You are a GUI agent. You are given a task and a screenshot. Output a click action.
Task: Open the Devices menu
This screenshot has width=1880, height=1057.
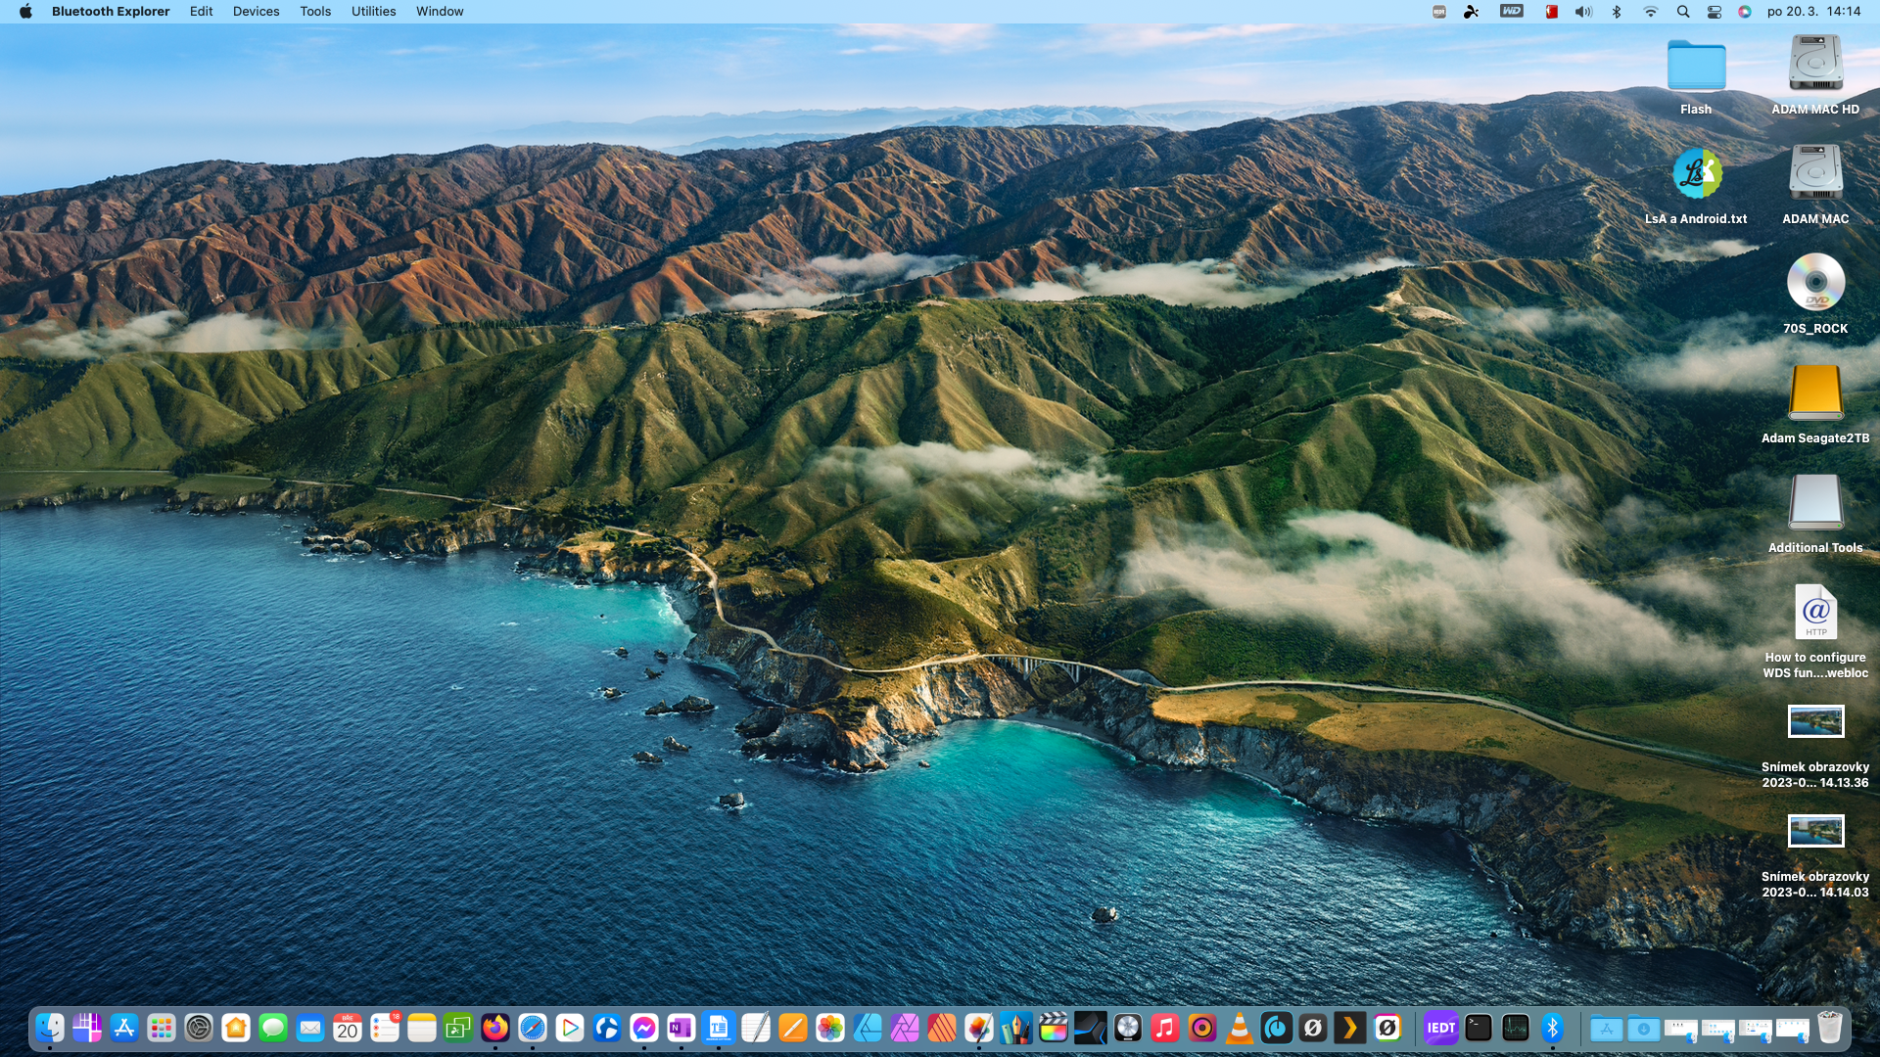(256, 11)
